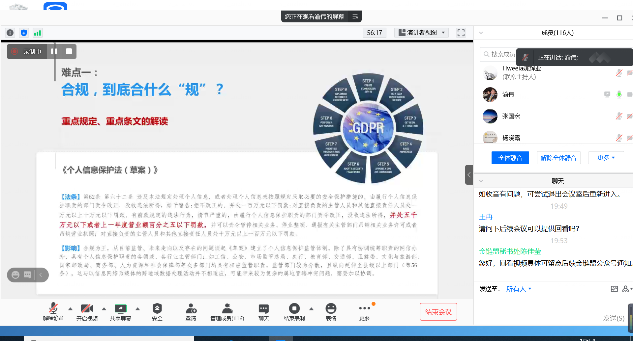The width and height of the screenshot is (633, 341).
Task: Click screen share indicator for 渝伟
Action: click(607, 94)
